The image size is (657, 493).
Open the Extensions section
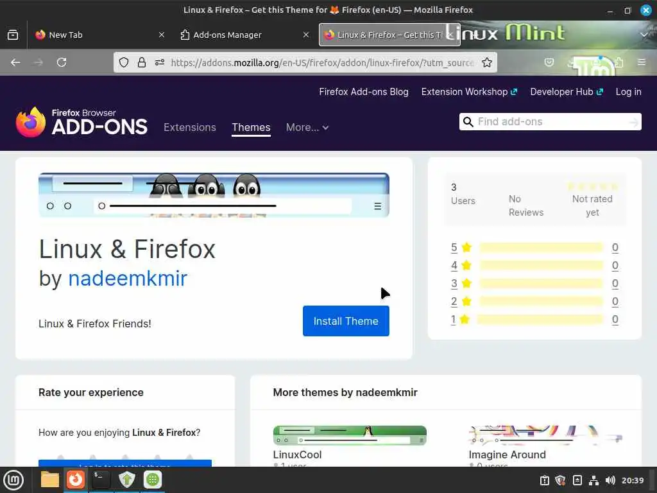click(190, 128)
